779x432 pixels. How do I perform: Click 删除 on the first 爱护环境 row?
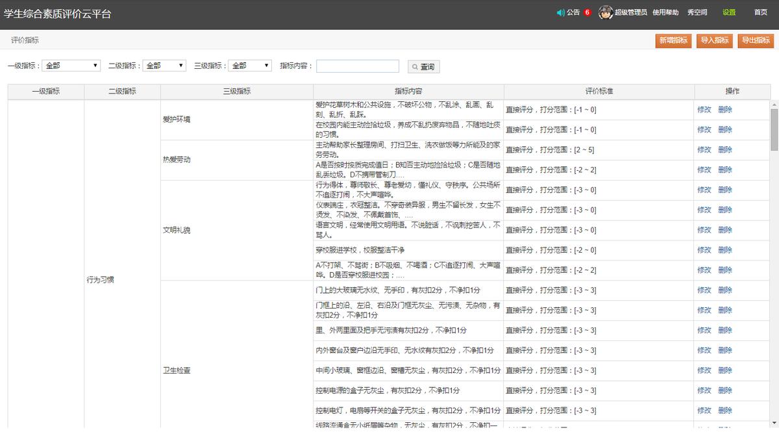[x=724, y=110]
